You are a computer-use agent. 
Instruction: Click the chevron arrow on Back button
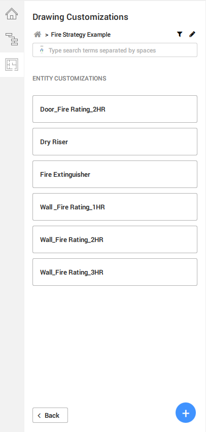39,416
